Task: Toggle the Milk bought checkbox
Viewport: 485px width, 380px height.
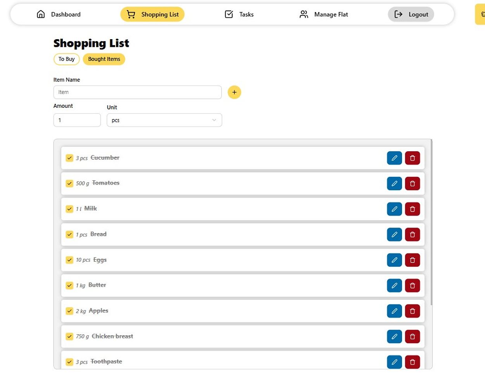Action: 69,209
